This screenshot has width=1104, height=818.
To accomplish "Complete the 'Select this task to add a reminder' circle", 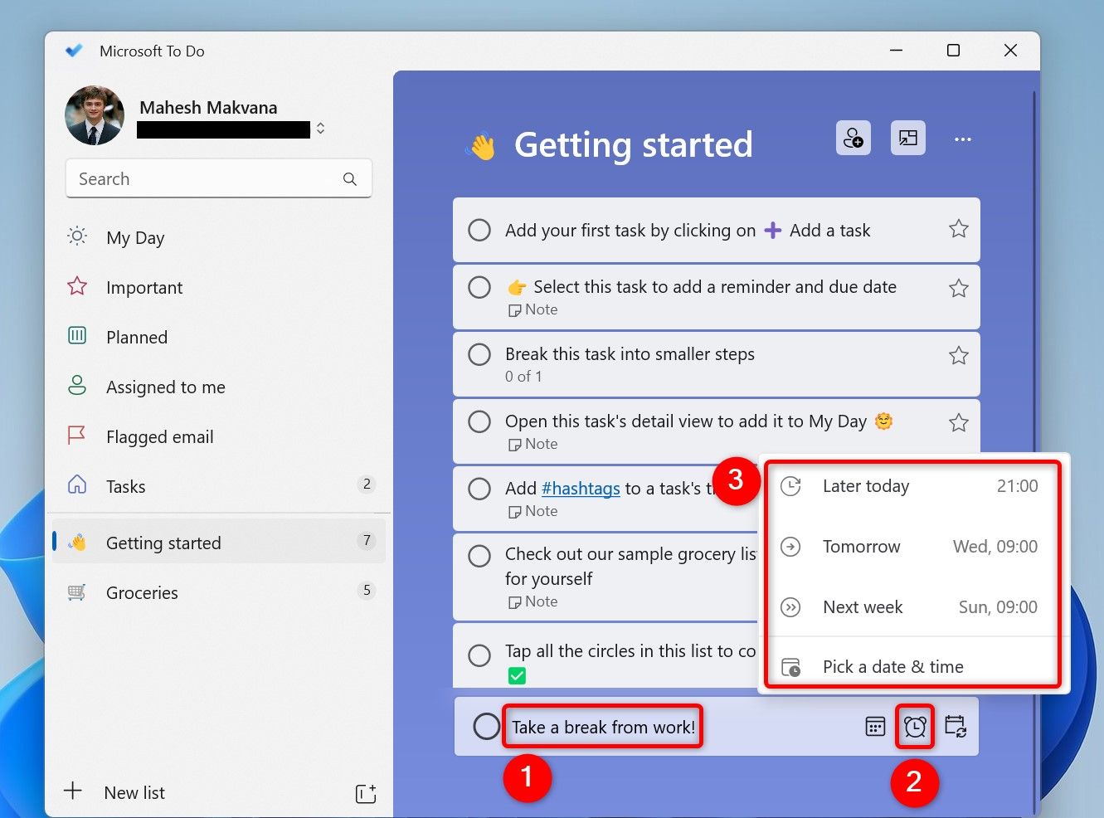I will coord(479,287).
